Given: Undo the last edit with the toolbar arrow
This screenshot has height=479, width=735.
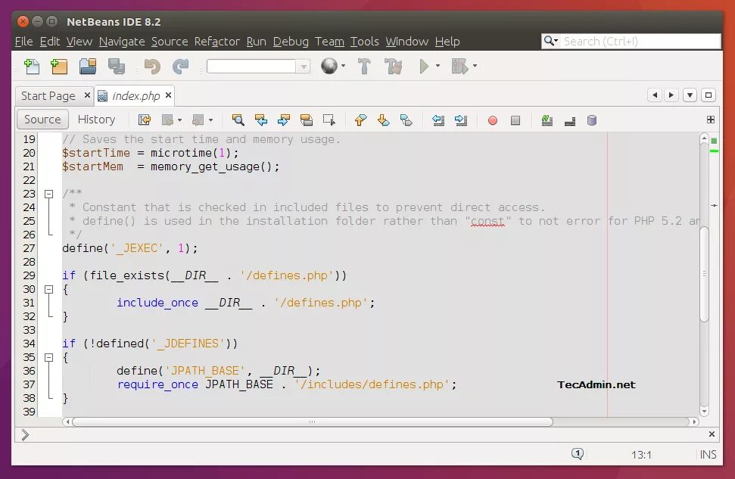Looking at the screenshot, I should 152,67.
